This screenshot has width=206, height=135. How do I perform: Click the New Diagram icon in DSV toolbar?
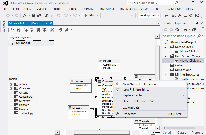pyautogui.click(x=26, y=30)
